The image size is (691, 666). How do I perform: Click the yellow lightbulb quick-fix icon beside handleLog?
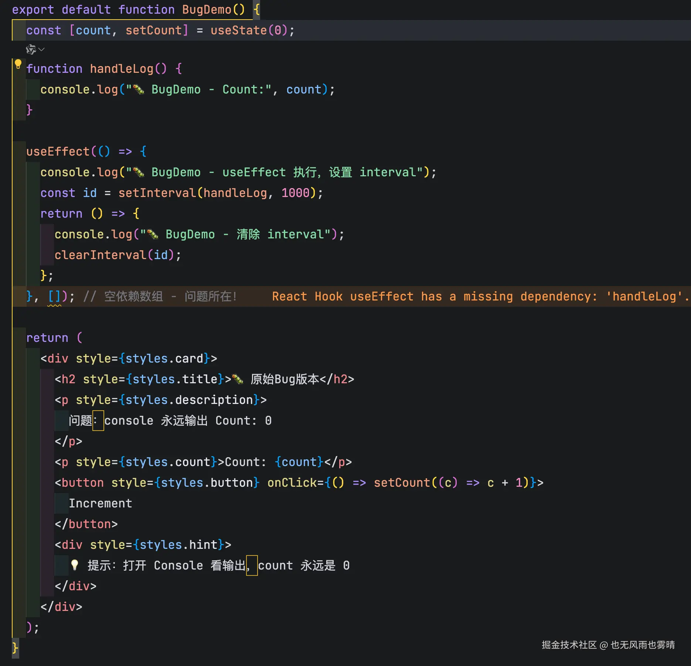[x=18, y=64]
